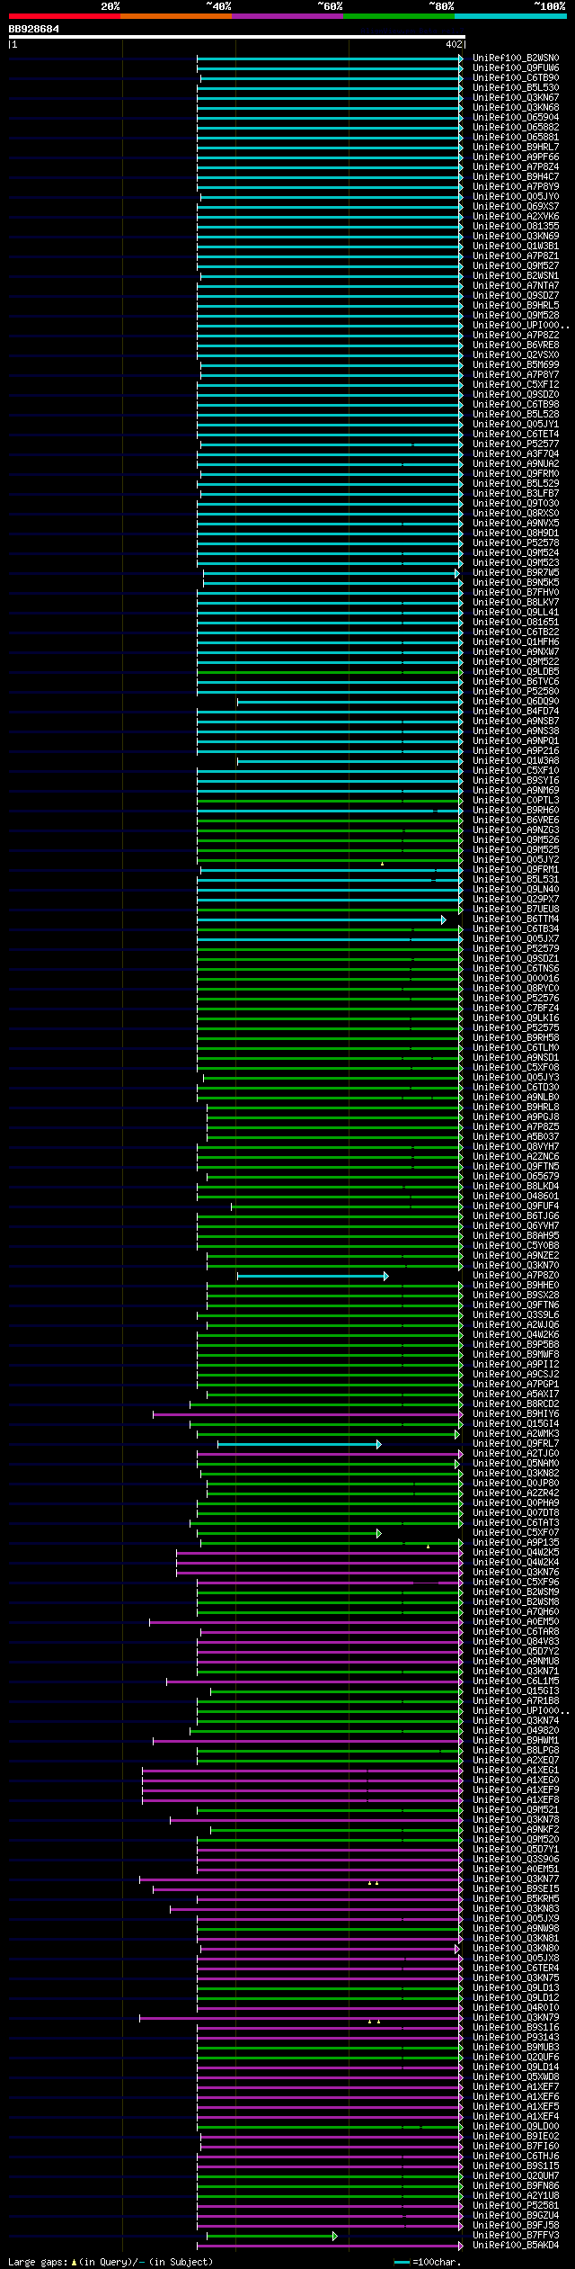575x2269 pixels.
Task: Click the cyan ~100% identity legend segment
Action: point(509,16)
